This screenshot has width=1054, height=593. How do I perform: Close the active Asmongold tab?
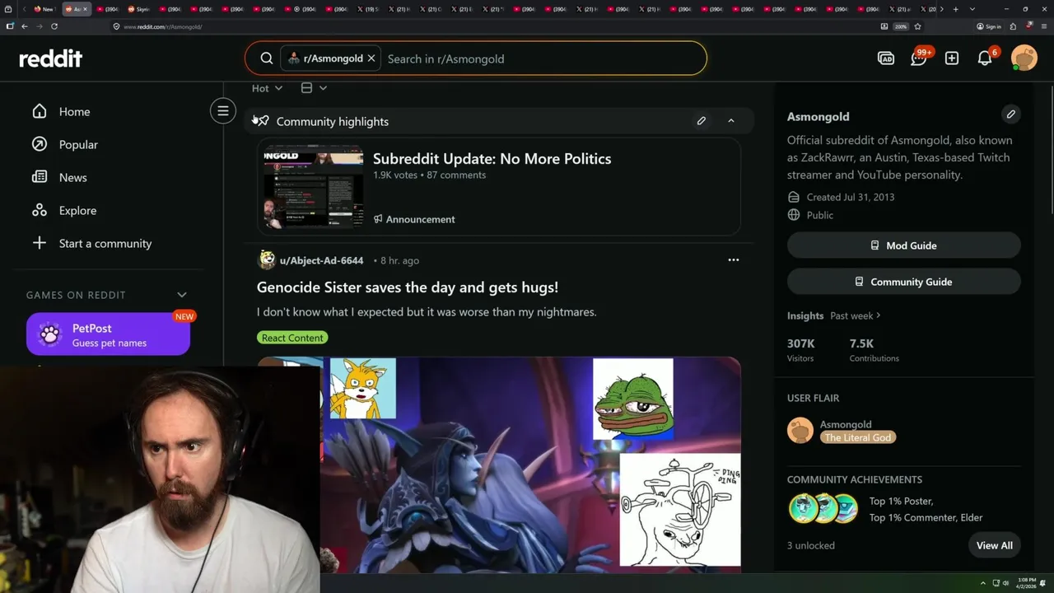point(86,9)
